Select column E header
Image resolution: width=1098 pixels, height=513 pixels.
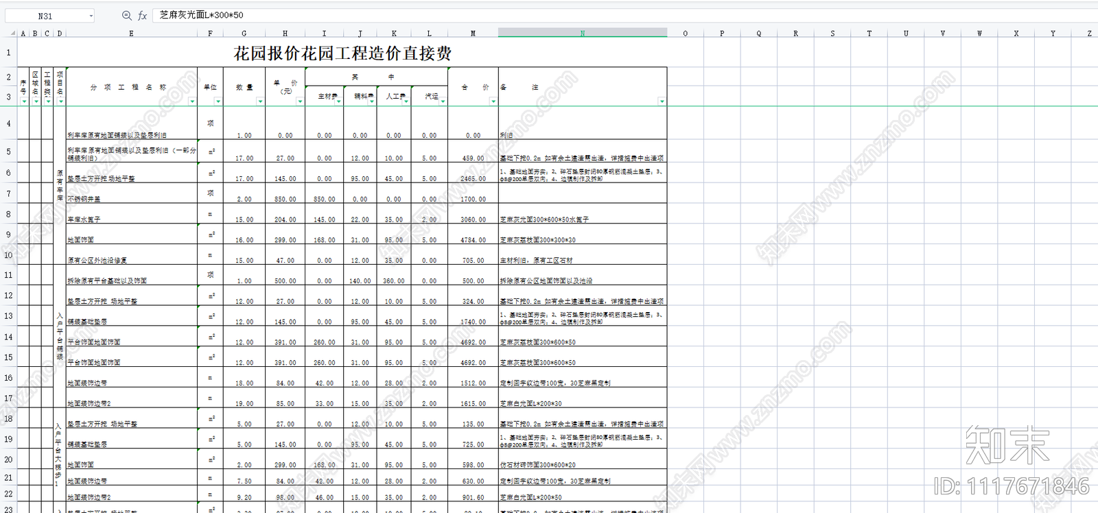131,33
